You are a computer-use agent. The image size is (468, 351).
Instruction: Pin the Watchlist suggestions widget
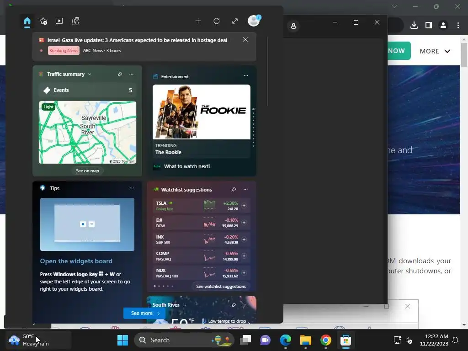(234, 189)
